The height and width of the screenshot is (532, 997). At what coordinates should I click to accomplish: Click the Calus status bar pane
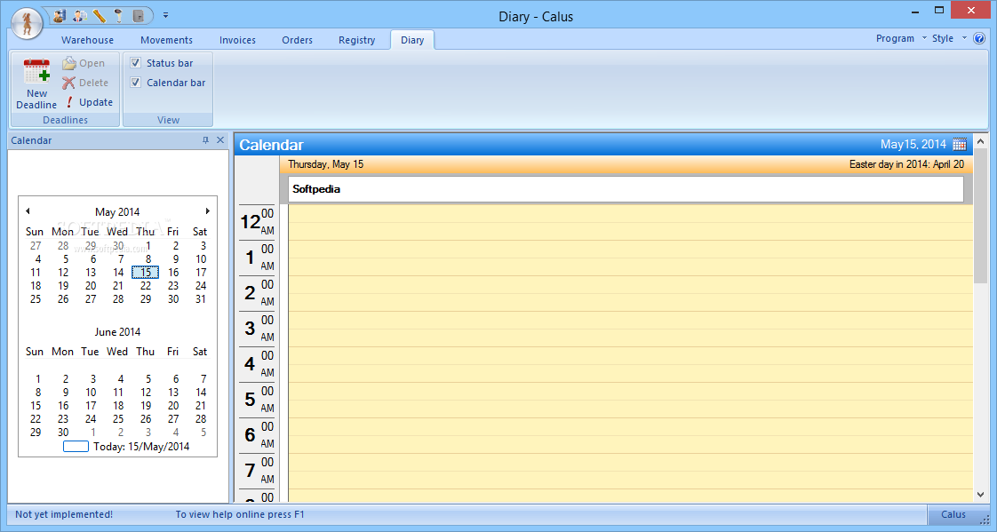(953, 514)
